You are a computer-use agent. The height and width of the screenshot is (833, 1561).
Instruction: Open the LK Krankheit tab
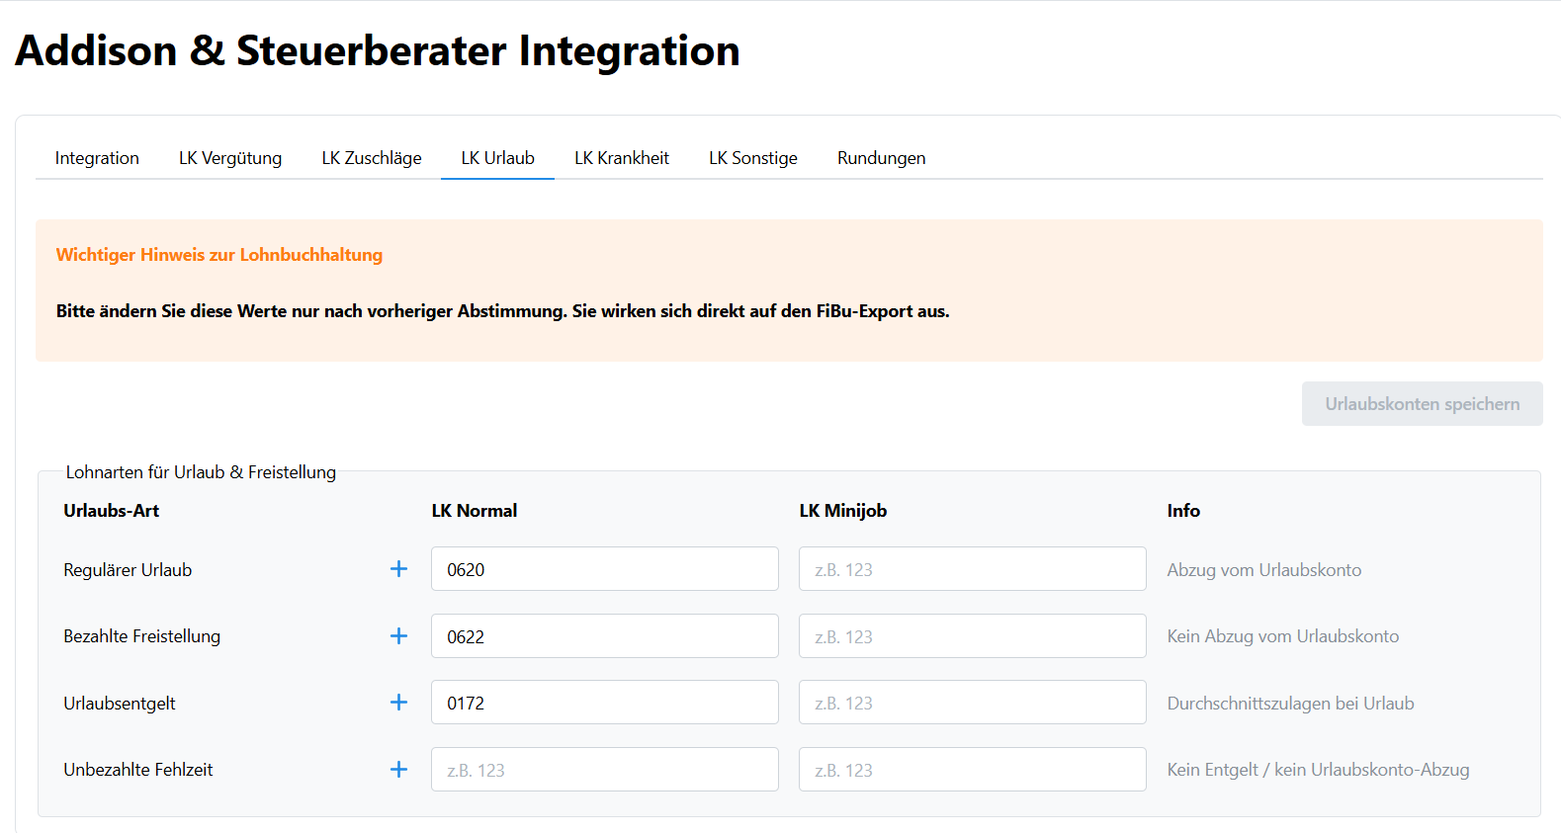[622, 158]
